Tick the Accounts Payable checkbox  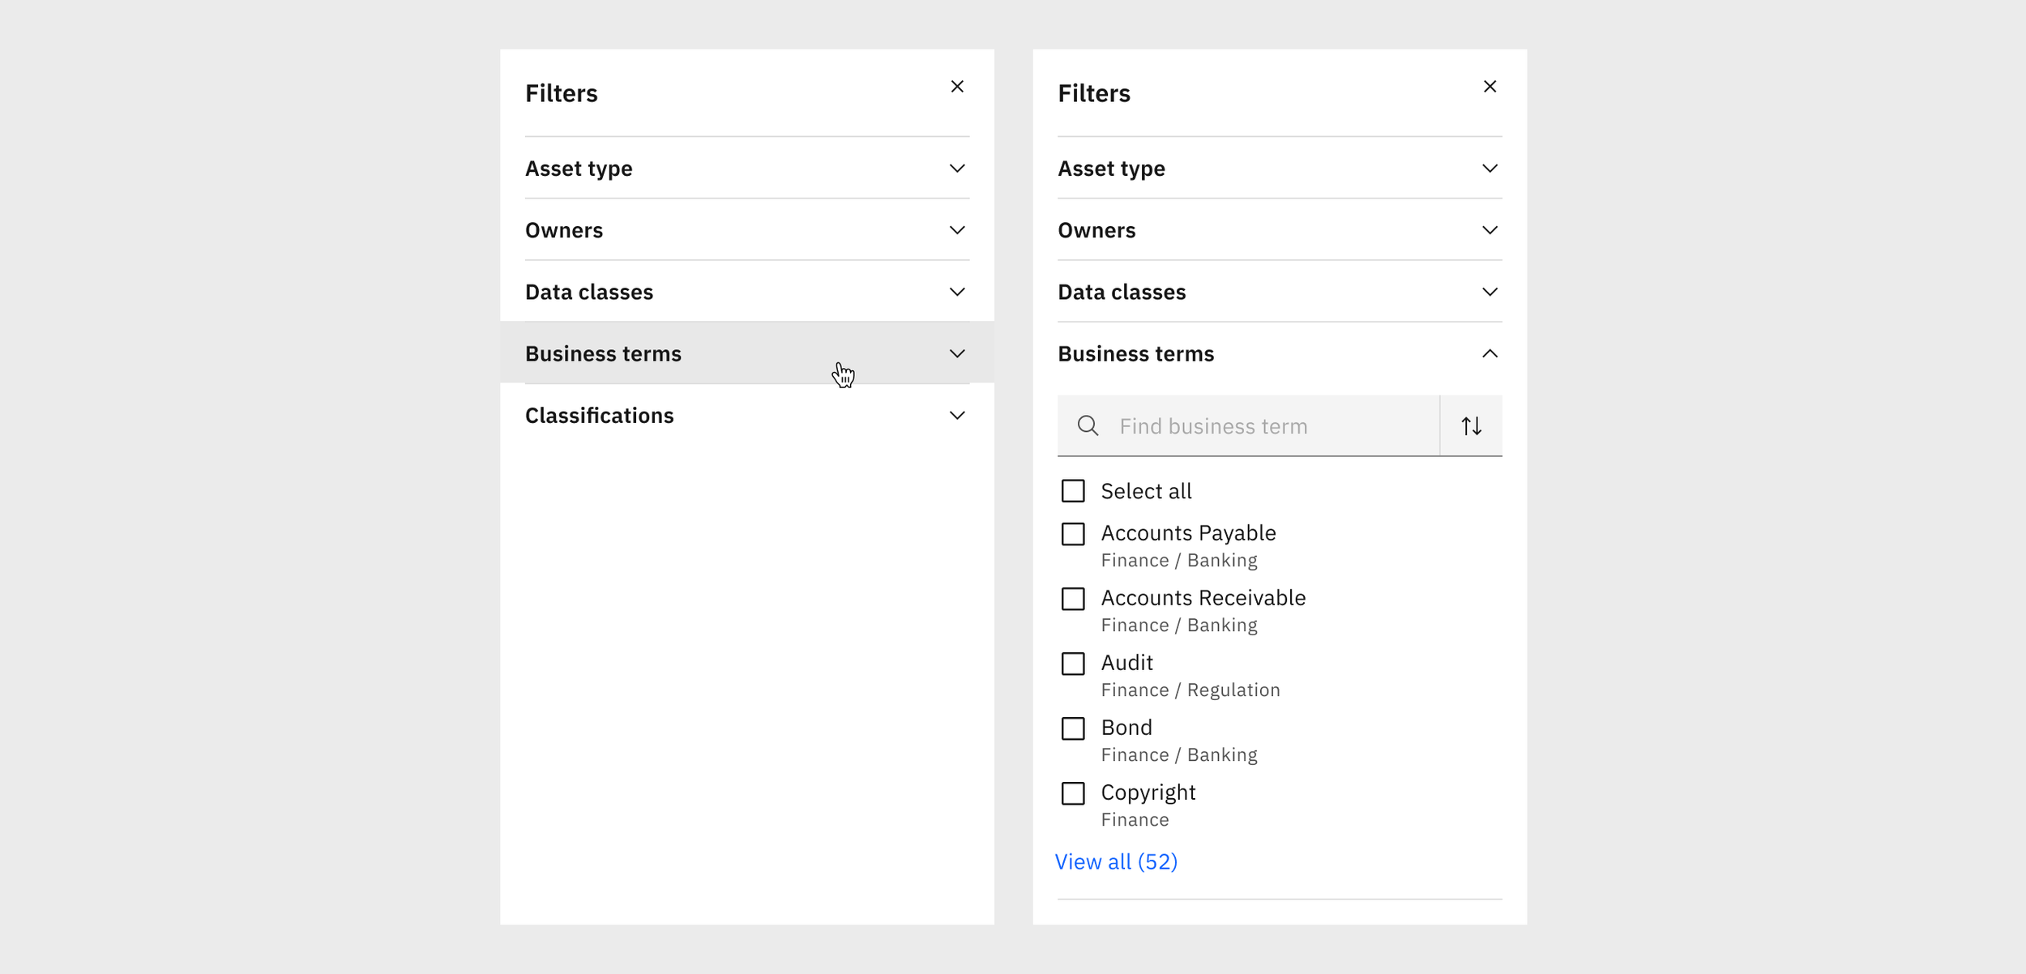point(1073,534)
